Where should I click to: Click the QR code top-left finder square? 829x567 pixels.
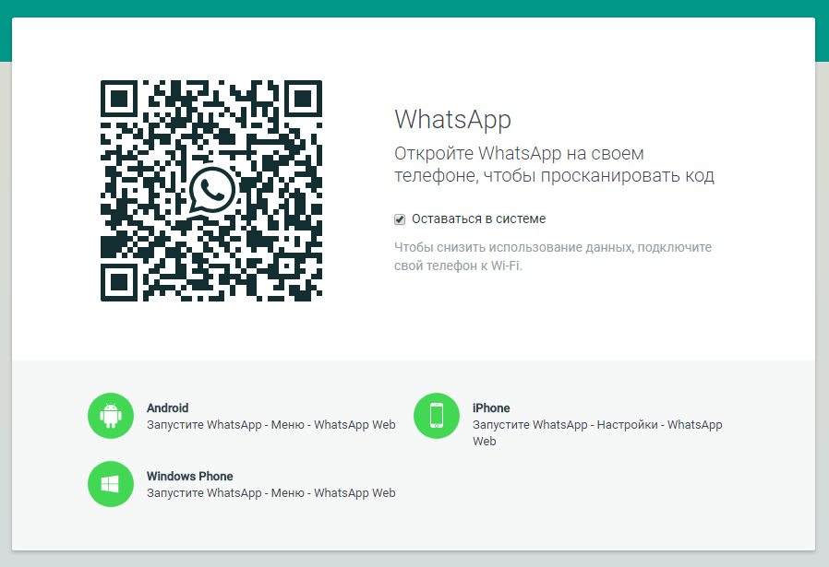[x=119, y=99]
